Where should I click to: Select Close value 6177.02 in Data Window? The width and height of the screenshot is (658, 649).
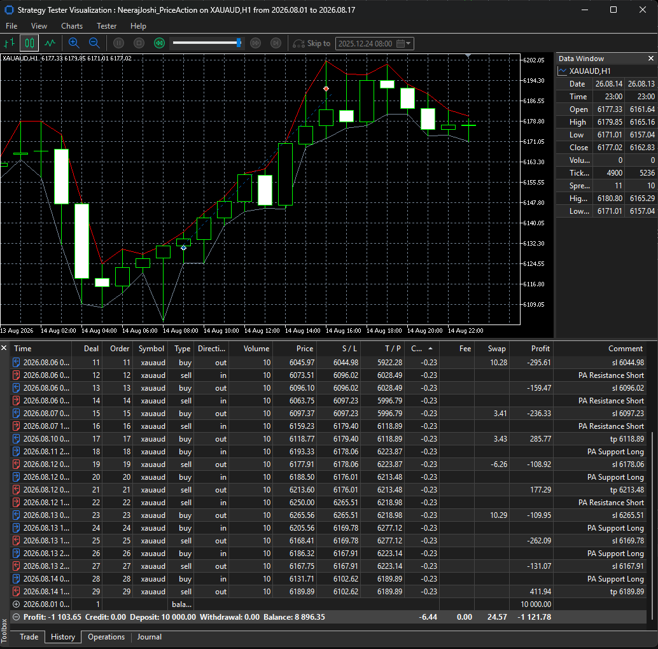coord(610,148)
